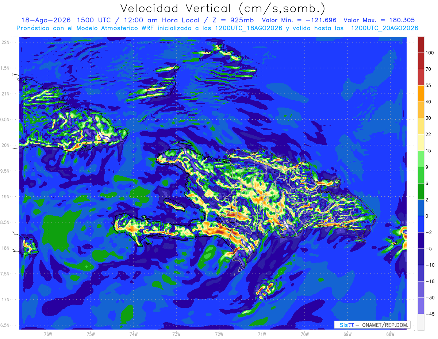This screenshot has width=438, height=339.
Task: Click the '76W' longitude axis label
Action: click(x=48, y=334)
